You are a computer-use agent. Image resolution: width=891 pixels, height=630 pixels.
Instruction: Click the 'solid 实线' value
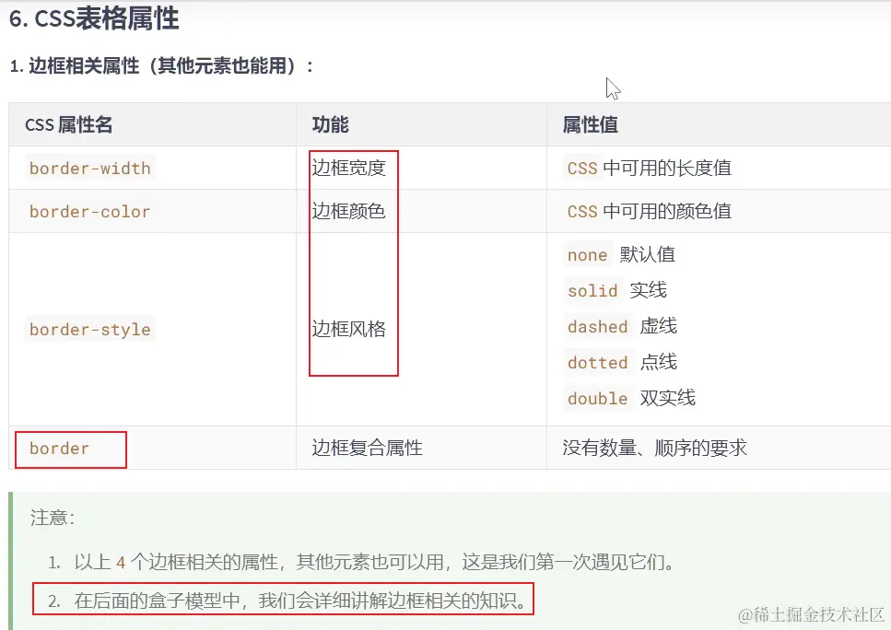point(616,290)
